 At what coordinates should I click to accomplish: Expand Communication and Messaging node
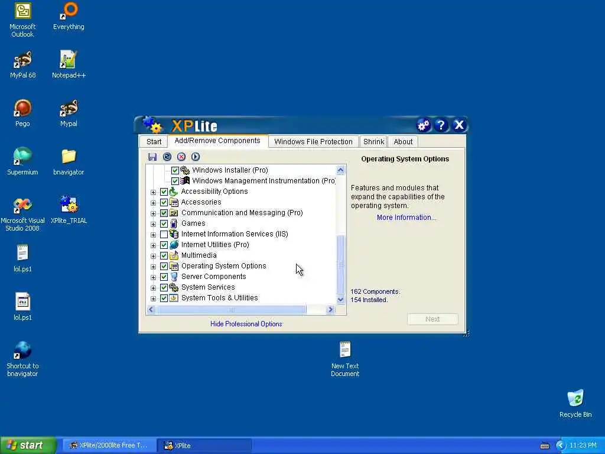[153, 213]
